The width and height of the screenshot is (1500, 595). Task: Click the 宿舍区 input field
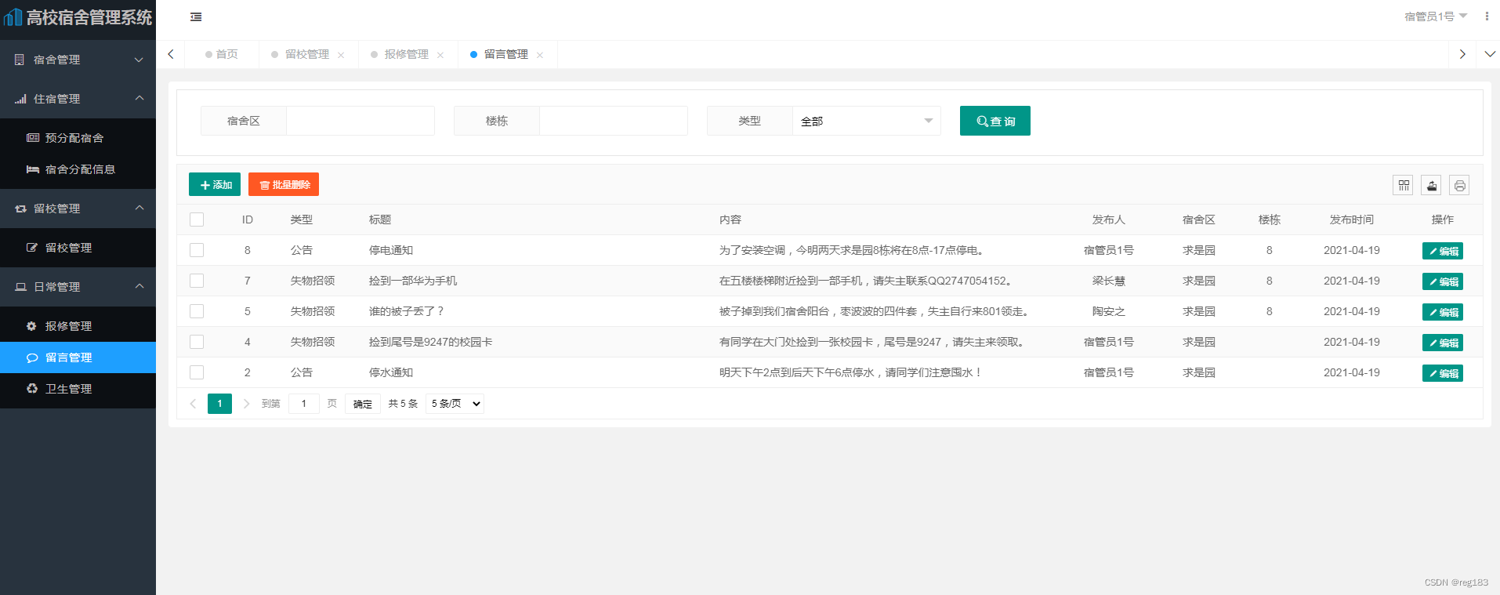(361, 121)
